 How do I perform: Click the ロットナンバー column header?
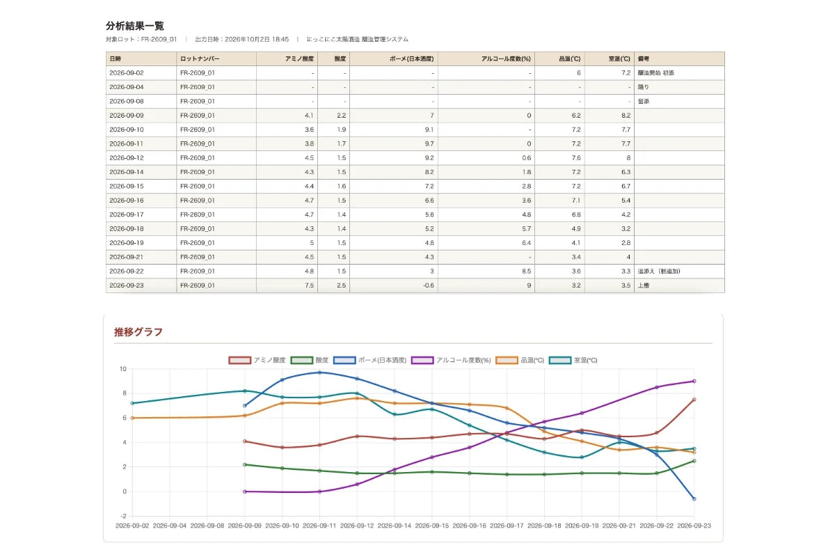pyautogui.click(x=216, y=58)
